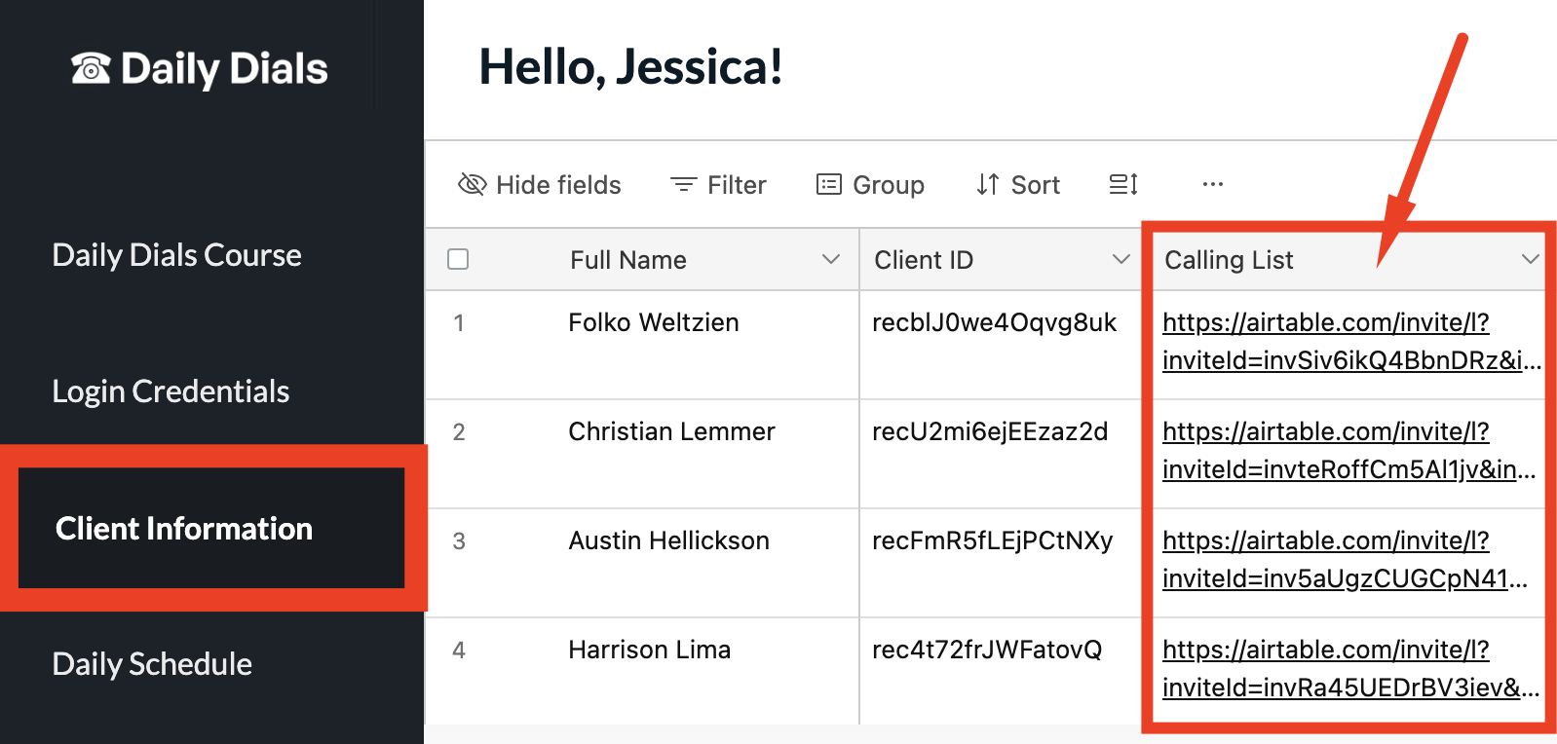Image resolution: width=1557 pixels, height=744 pixels.
Task: Open the Login Credentials page
Action: point(171,391)
